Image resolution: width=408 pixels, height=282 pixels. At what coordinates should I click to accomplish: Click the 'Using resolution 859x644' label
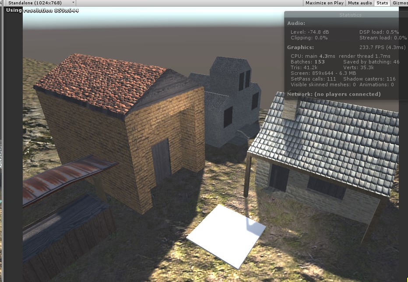42,11
